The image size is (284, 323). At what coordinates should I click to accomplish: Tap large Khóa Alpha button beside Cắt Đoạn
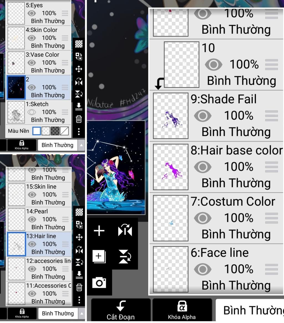click(x=182, y=310)
